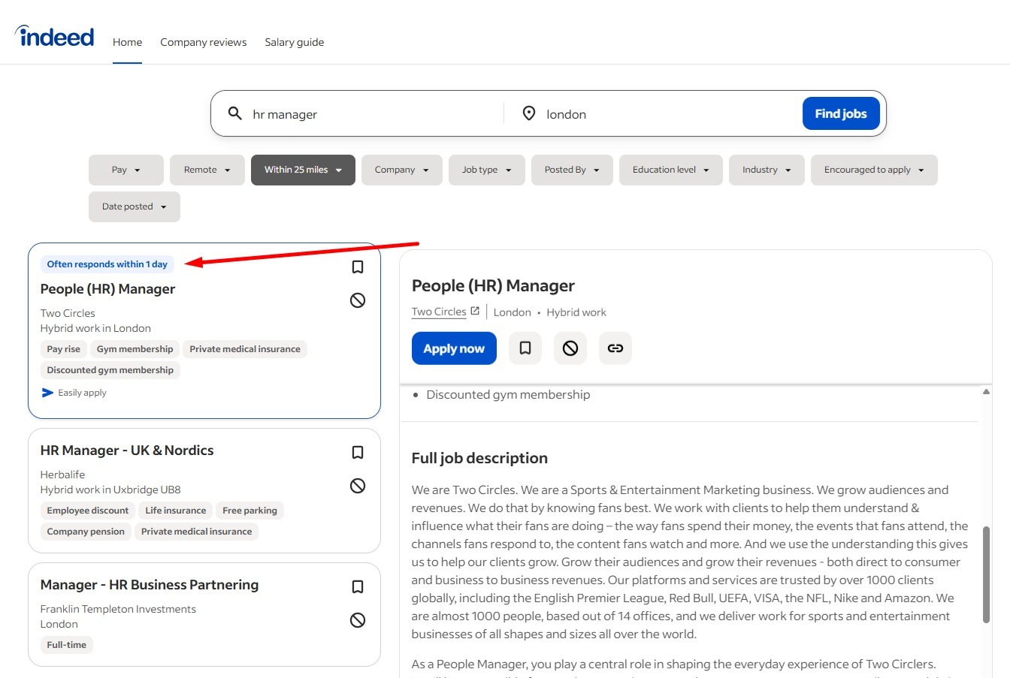The image size is (1010, 678).
Task: Dismiss the Manager - HR Business Partnering job
Action: click(x=358, y=620)
